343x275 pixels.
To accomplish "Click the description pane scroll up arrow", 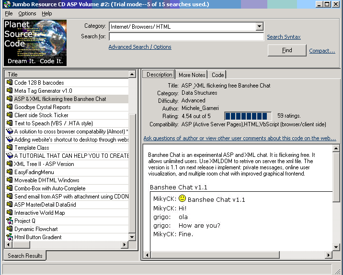I will (336, 149).
